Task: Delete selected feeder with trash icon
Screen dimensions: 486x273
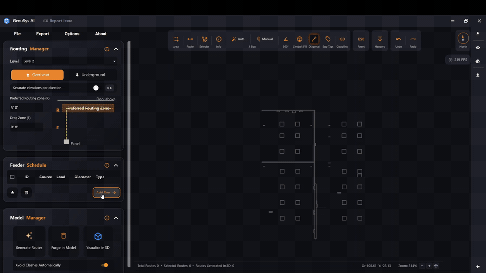Action: click(x=26, y=193)
